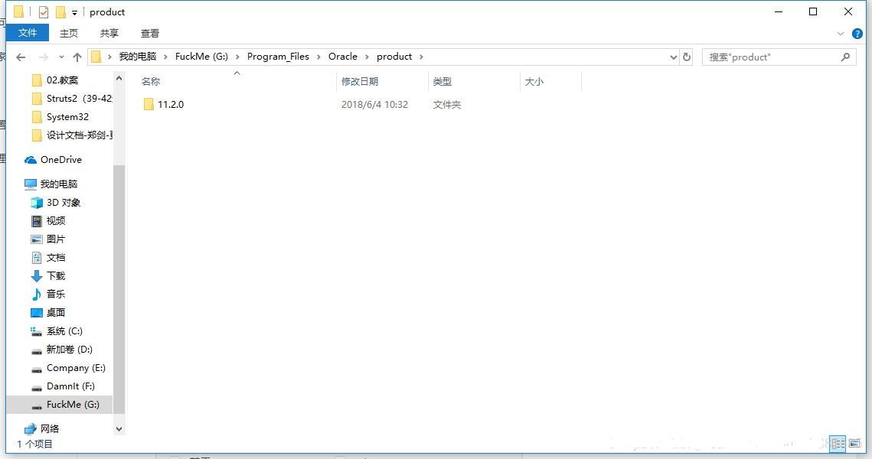Expand the ribbon with the chevron
872x459 pixels.
[x=841, y=34]
